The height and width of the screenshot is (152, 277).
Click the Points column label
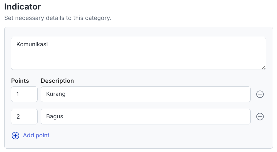click(20, 81)
